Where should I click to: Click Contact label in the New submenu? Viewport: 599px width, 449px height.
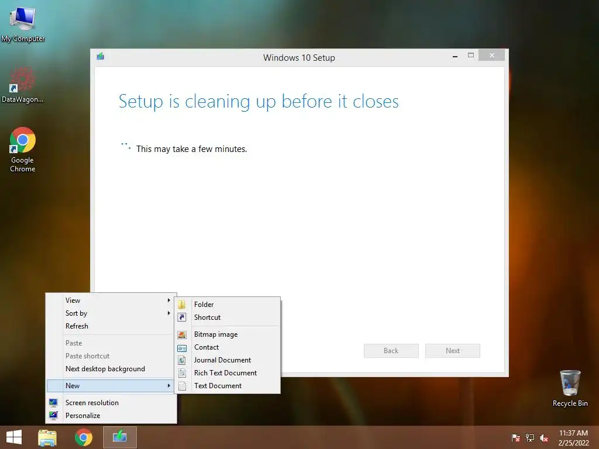coord(206,347)
